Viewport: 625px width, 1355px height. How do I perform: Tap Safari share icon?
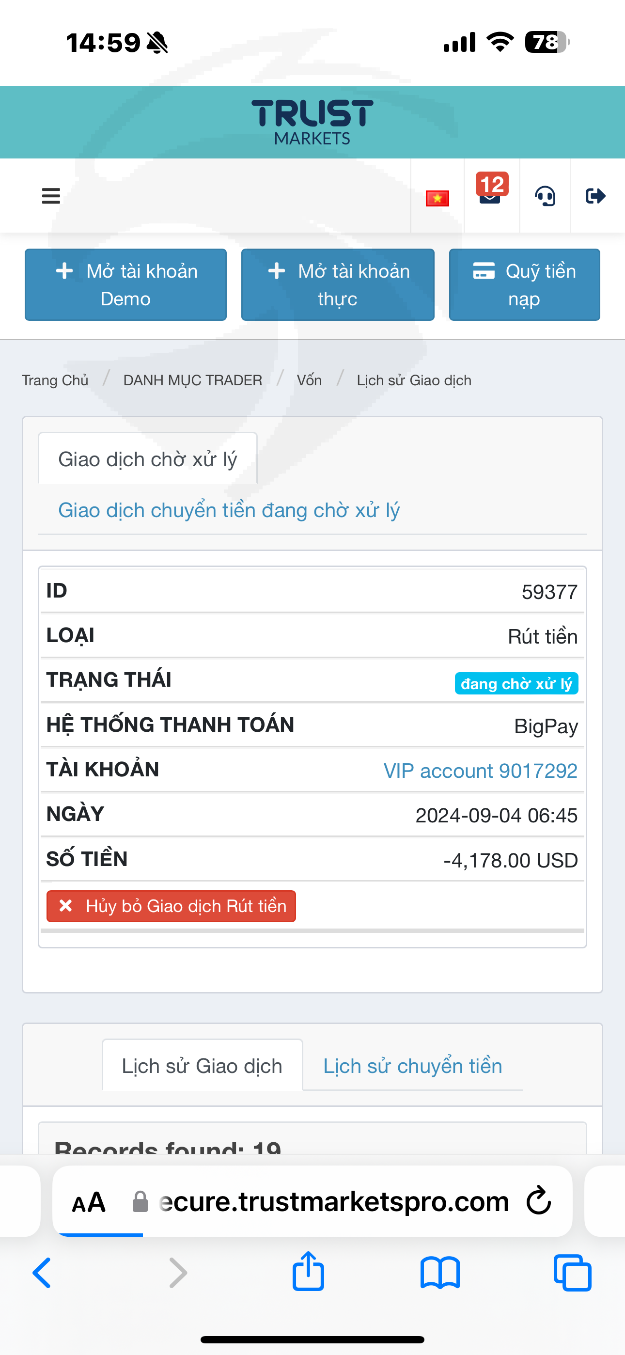point(308,1272)
